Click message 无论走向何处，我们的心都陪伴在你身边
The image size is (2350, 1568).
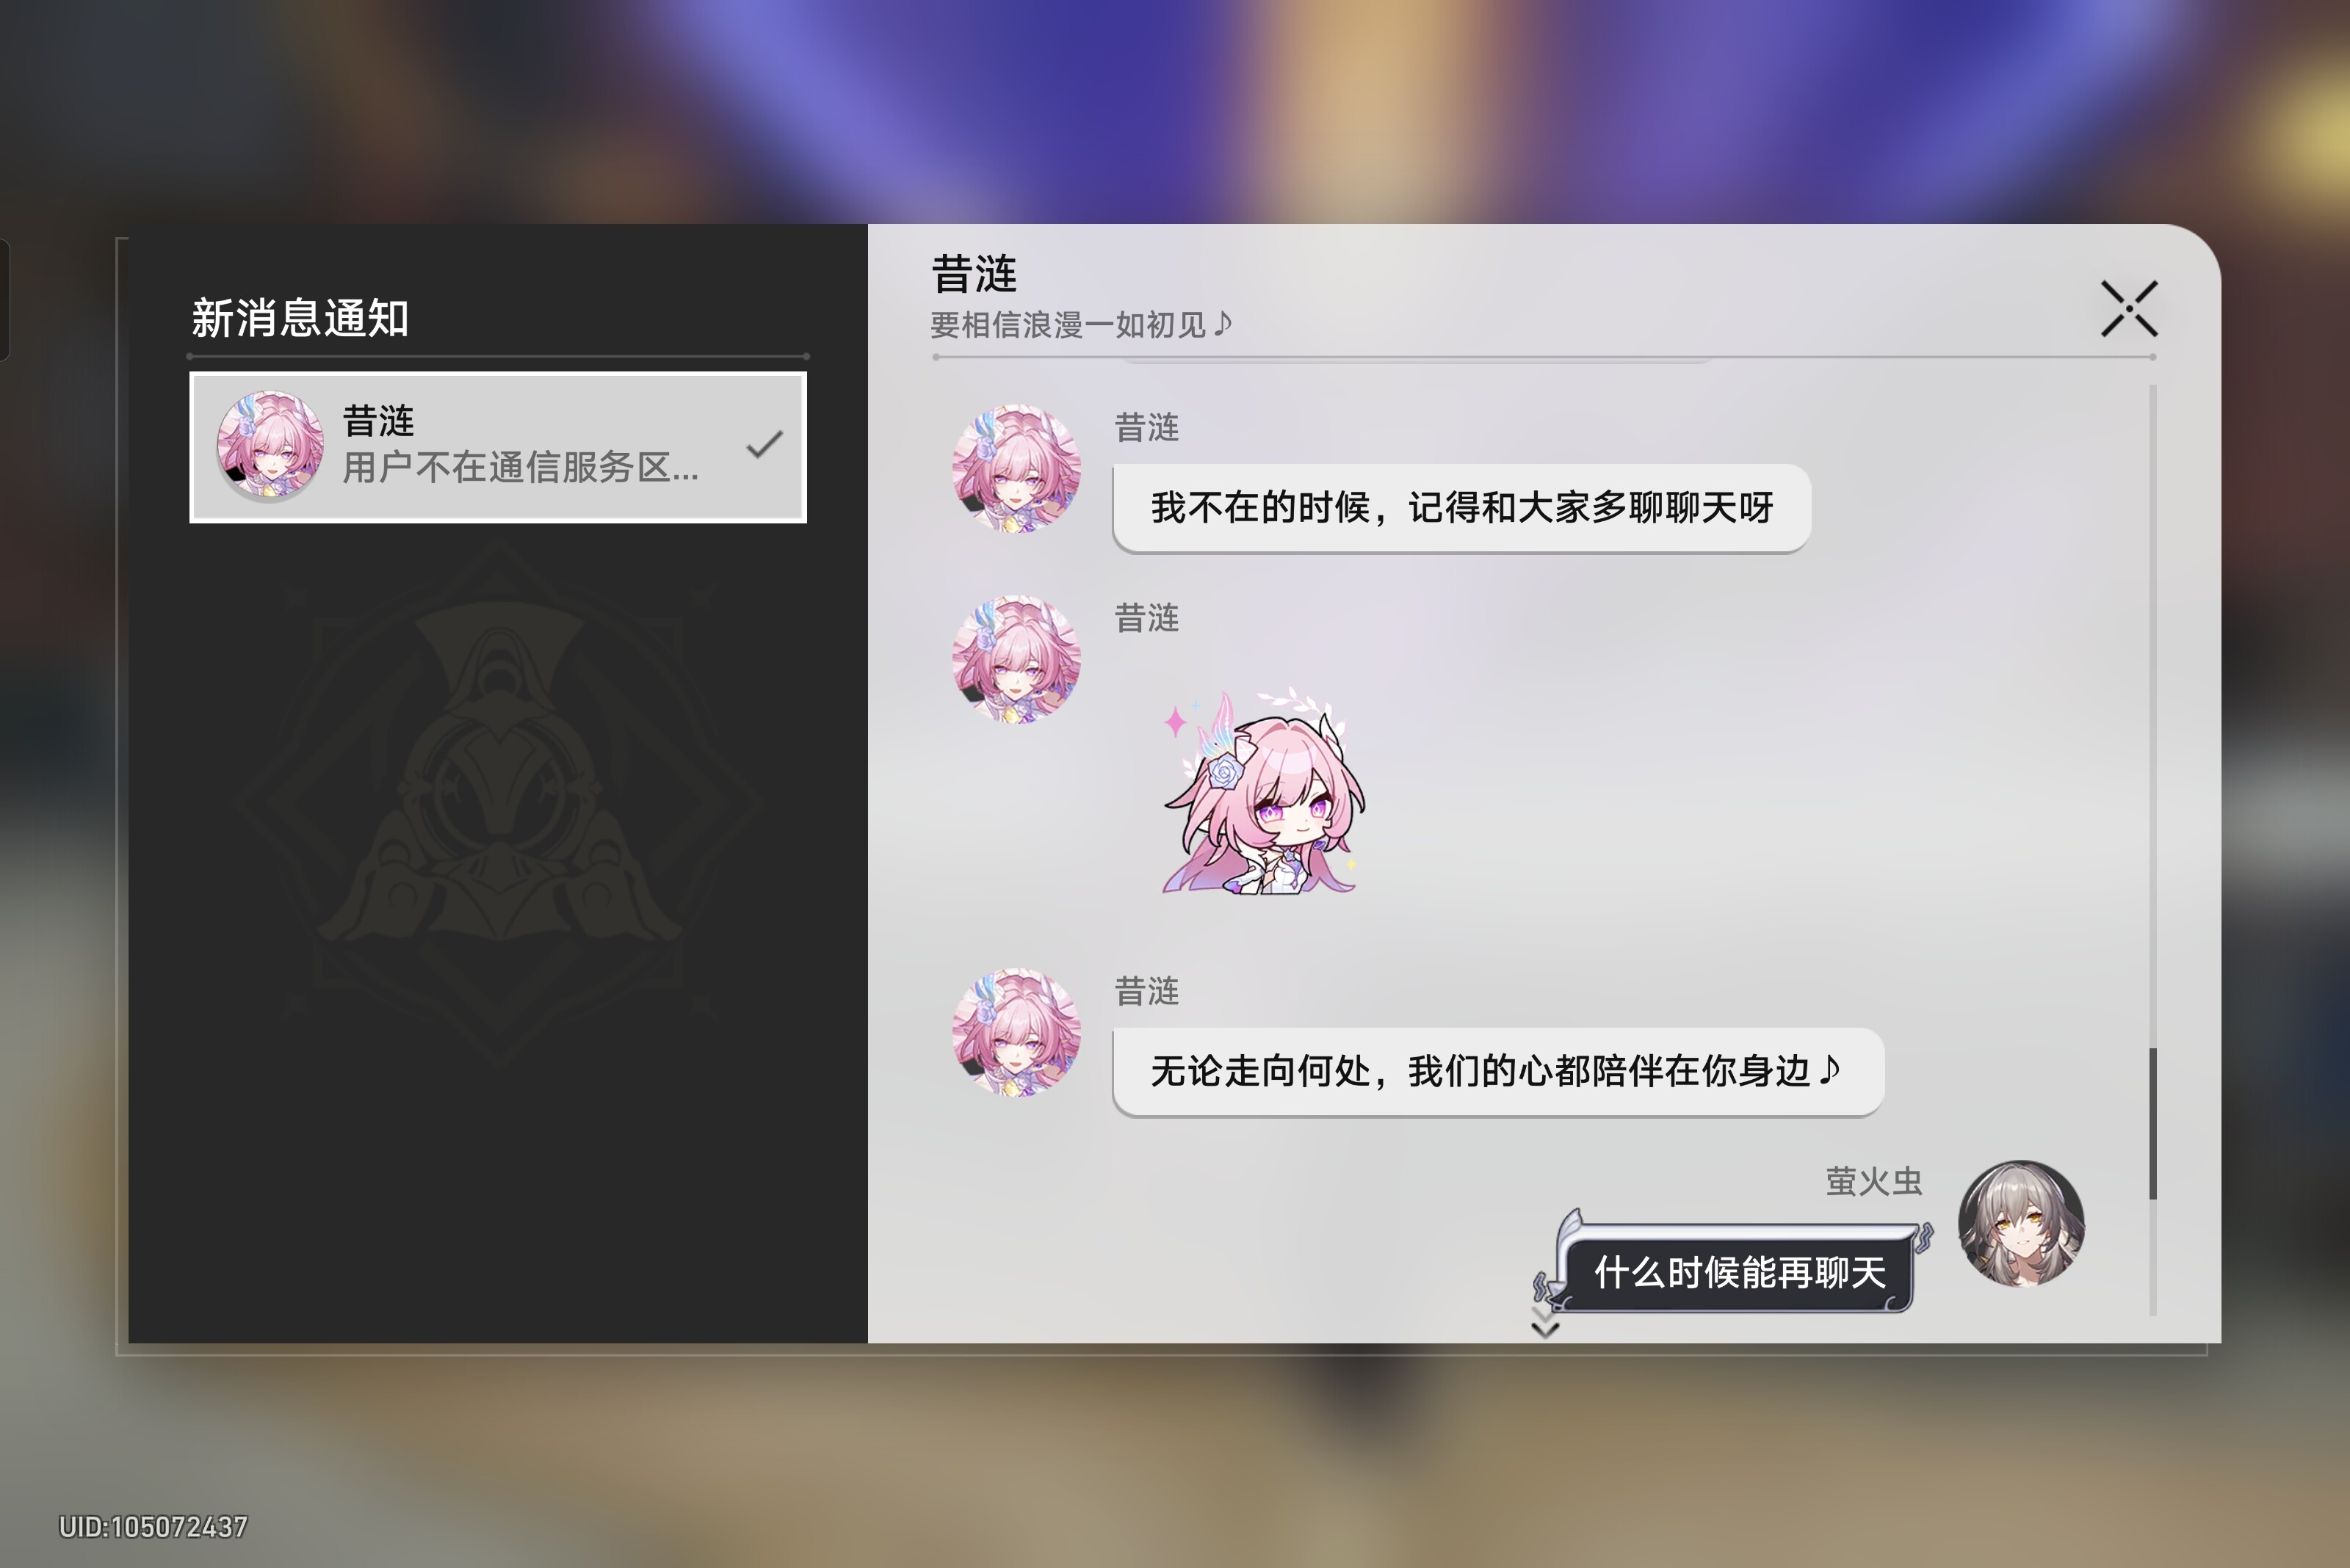1497,1071
